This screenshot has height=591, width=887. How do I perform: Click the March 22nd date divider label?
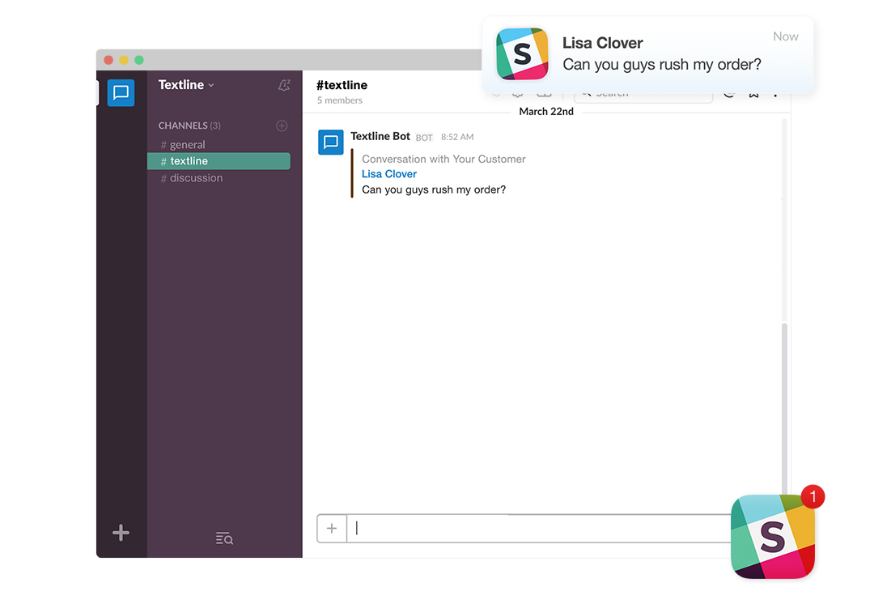[x=546, y=112]
